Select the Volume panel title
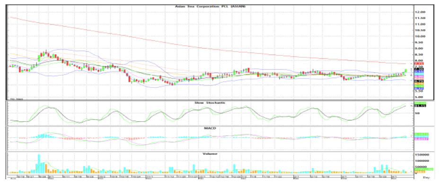This screenshot has width=440, height=184. click(x=210, y=154)
